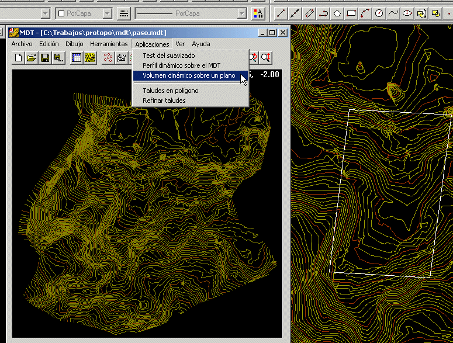Open the Ver menu

click(180, 44)
